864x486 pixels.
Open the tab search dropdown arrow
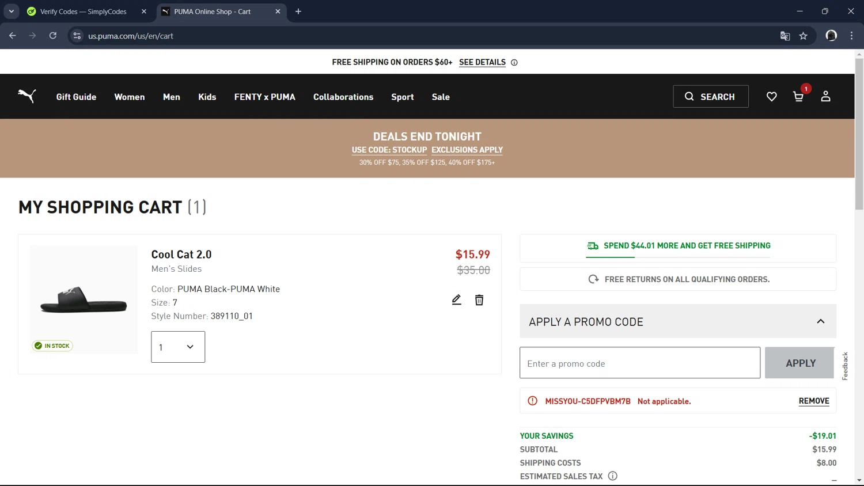[11, 12]
